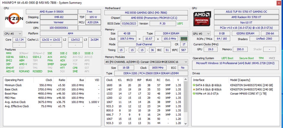Click the Unified: 2560 shaders field

tap(264, 38)
